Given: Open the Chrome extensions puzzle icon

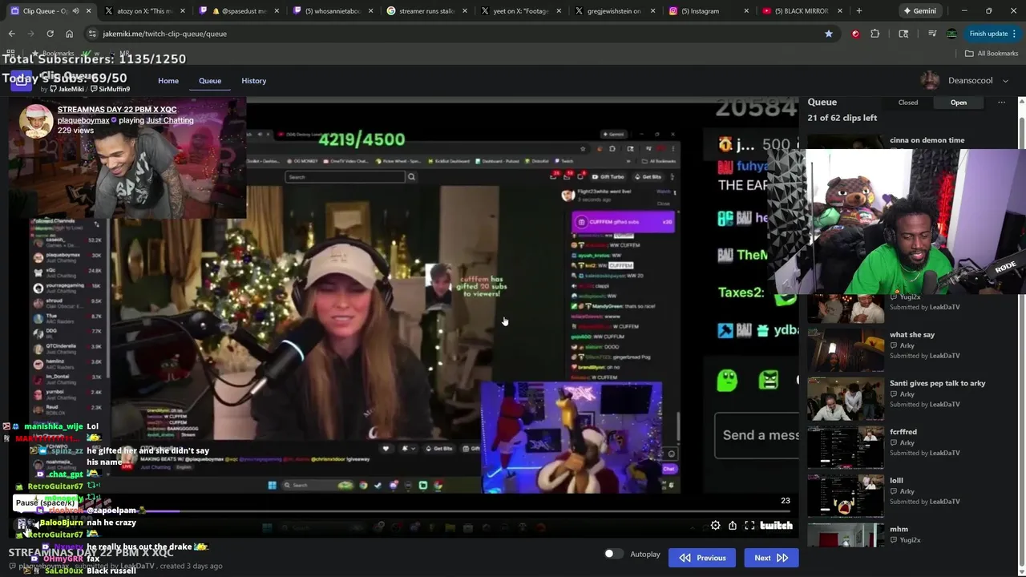Looking at the screenshot, I should pos(875,34).
